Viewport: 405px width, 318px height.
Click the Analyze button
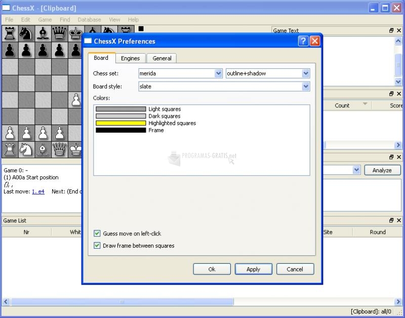pyautogui.click(x=382, y=170)
